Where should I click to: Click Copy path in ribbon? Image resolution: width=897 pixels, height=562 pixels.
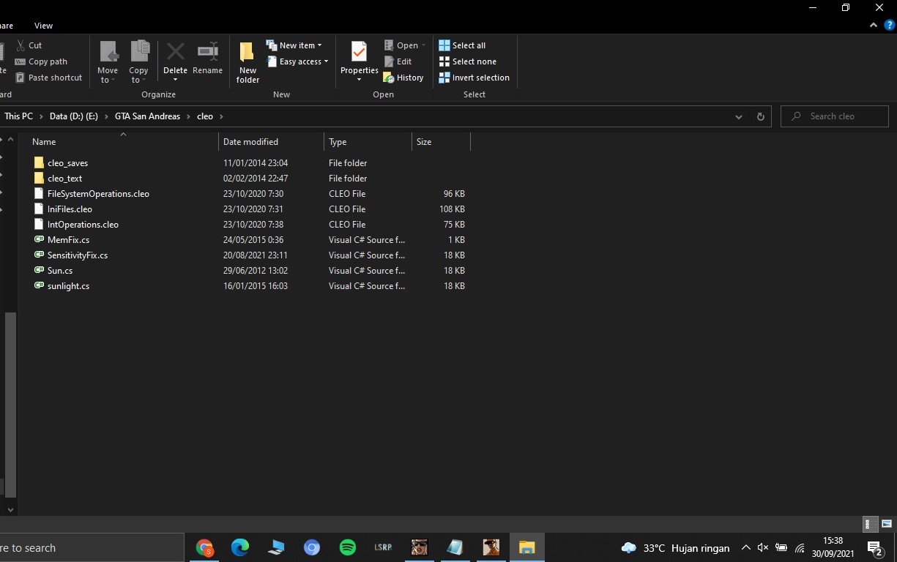tap(41, 61)
